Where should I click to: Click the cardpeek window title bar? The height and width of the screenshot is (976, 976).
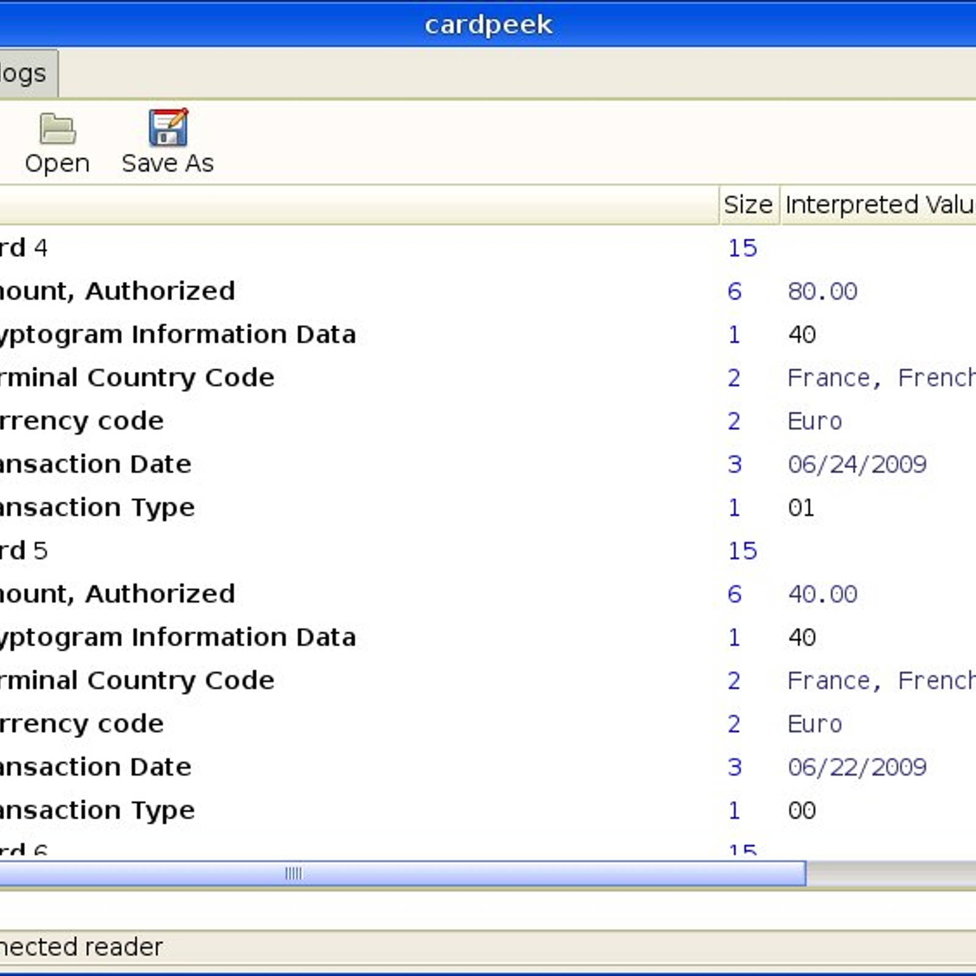[488, 24]
